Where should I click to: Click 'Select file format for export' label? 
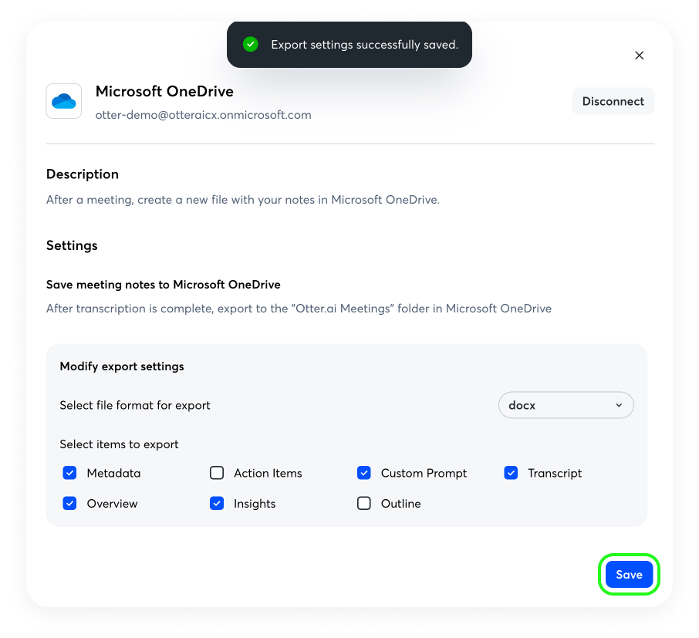135,405
